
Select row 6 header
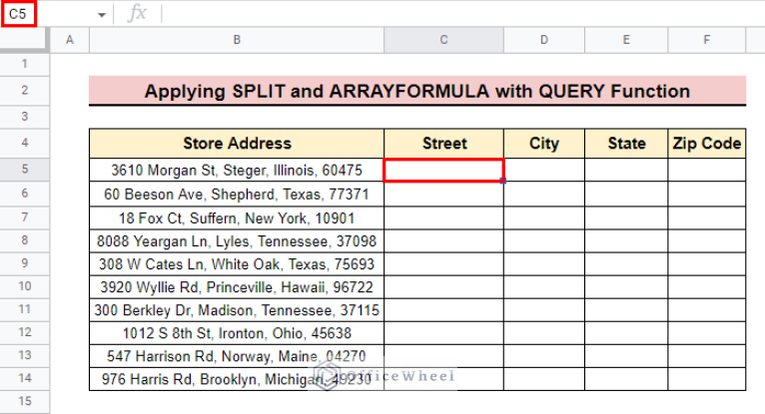pos(24,194)
